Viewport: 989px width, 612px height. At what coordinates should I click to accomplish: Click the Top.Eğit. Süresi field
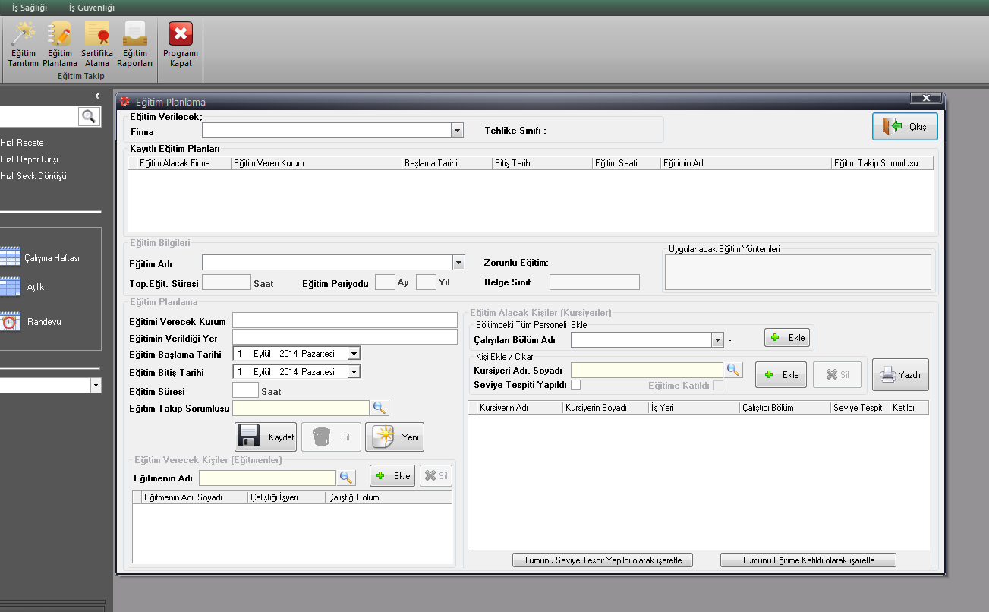[226, 282]
